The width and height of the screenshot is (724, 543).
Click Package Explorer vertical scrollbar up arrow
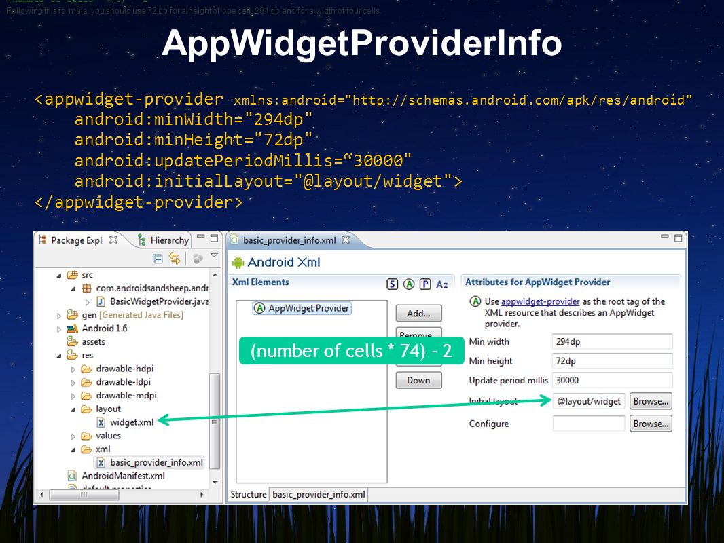(x=215, y=274)
